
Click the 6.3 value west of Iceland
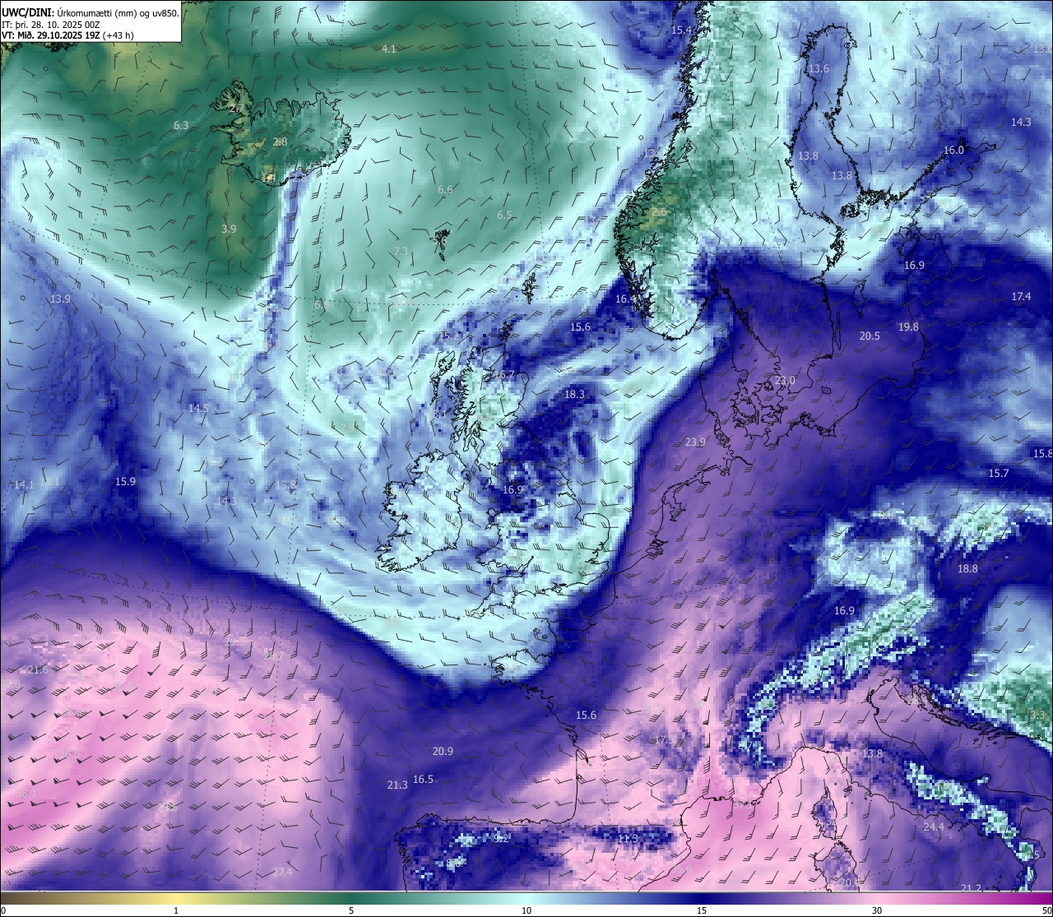click(181, 126)
